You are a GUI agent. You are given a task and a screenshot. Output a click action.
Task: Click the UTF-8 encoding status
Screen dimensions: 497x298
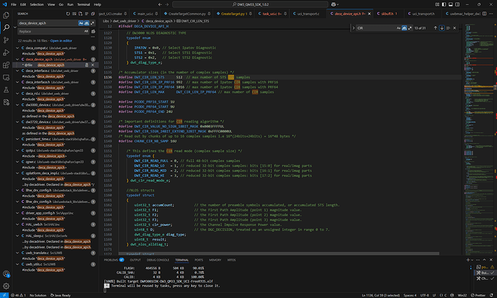pyautogui.click(x=425, y=295)
